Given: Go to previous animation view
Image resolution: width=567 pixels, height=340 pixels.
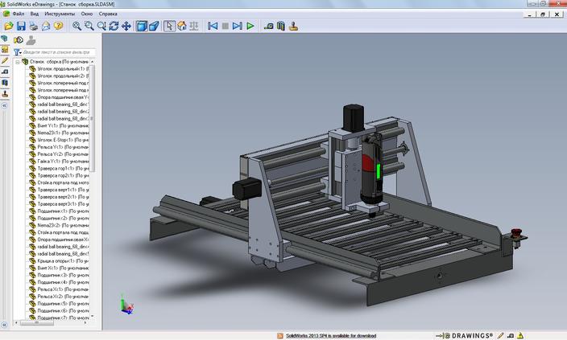Looking at the screenshot, I should pyautogui.click(x=213, y=26).
